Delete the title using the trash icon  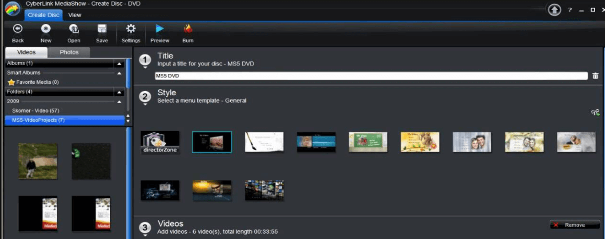click(x=596, y=76)
